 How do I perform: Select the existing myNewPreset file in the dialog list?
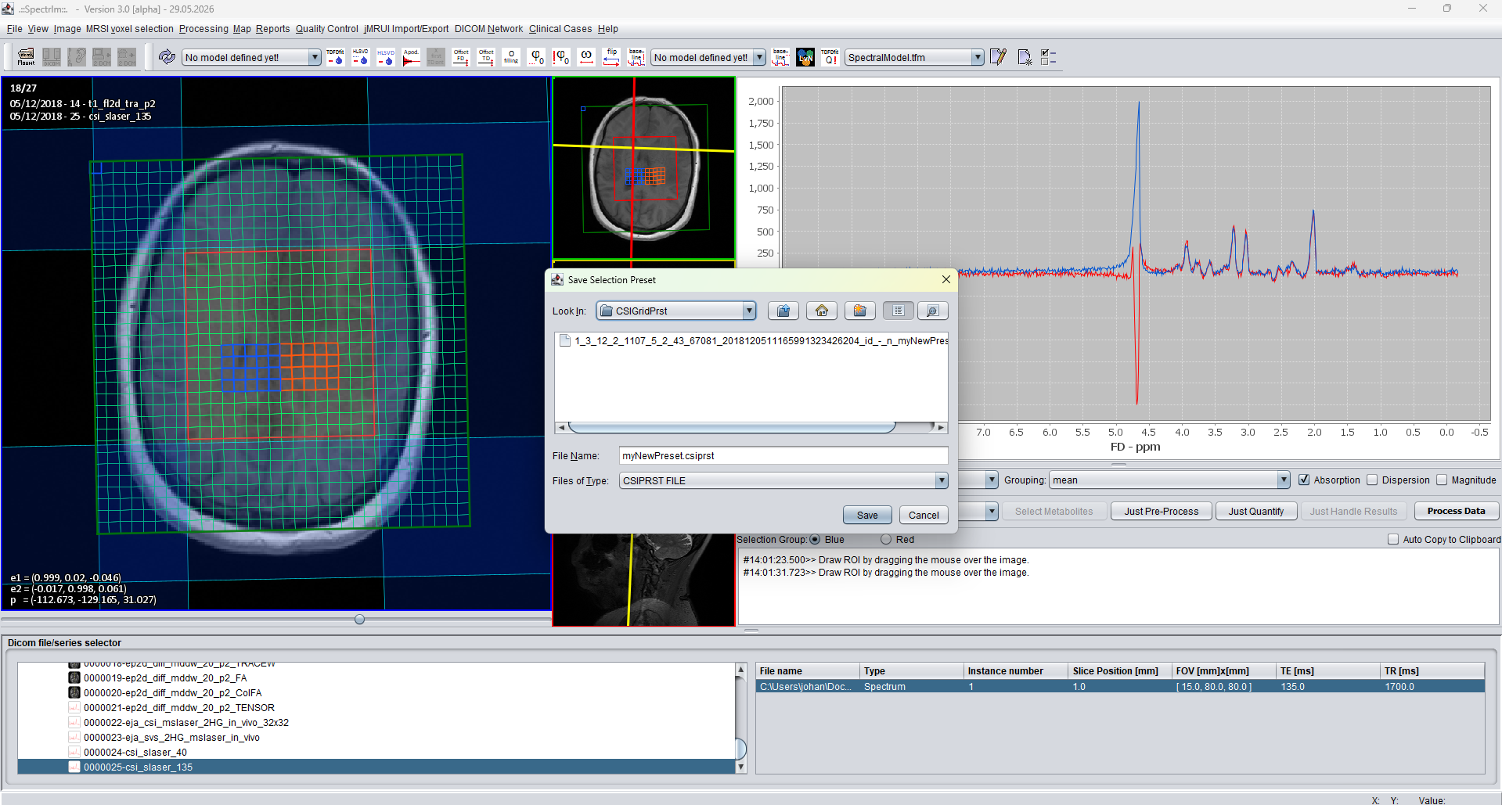point(754,340)
